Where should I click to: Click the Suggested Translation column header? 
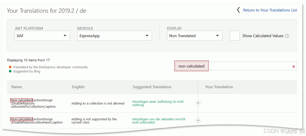(152, 87)
